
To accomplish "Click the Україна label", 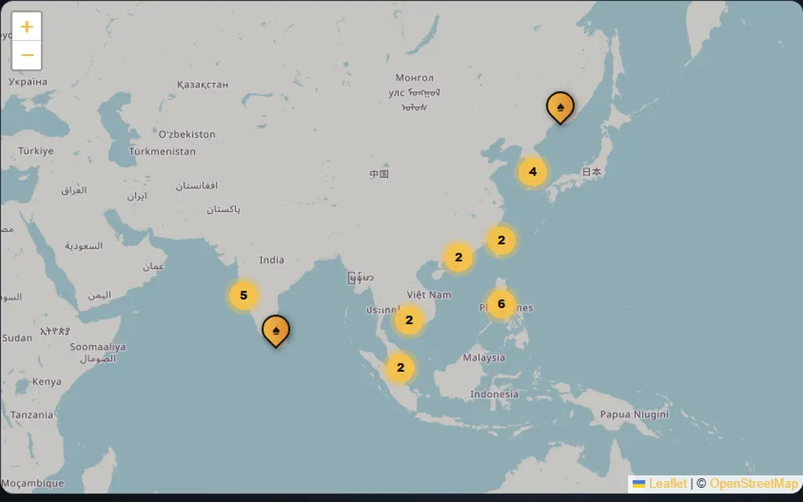I will [x=28, y=82].
